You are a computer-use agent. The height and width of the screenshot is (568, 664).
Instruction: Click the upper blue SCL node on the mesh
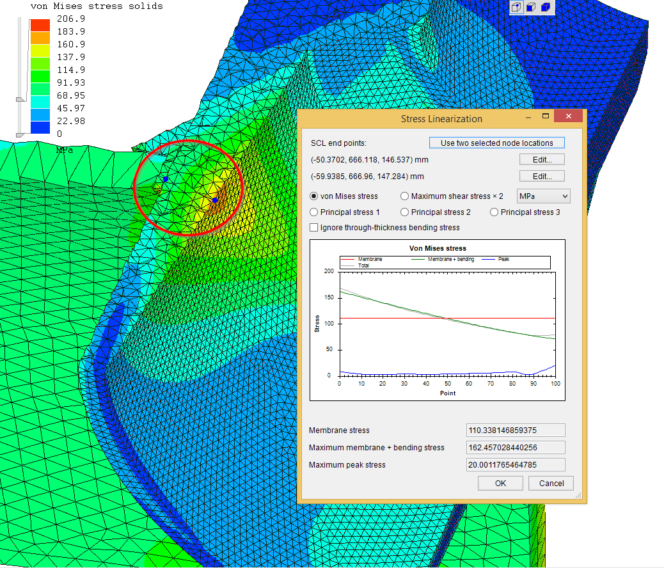[x=166, y=179]
